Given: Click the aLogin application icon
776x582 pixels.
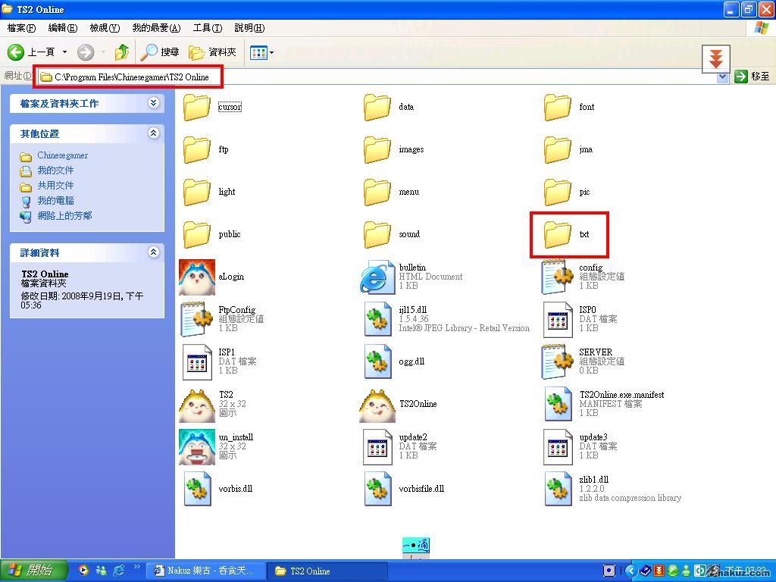Looking at the screenshot, I should tap(197, 277).
